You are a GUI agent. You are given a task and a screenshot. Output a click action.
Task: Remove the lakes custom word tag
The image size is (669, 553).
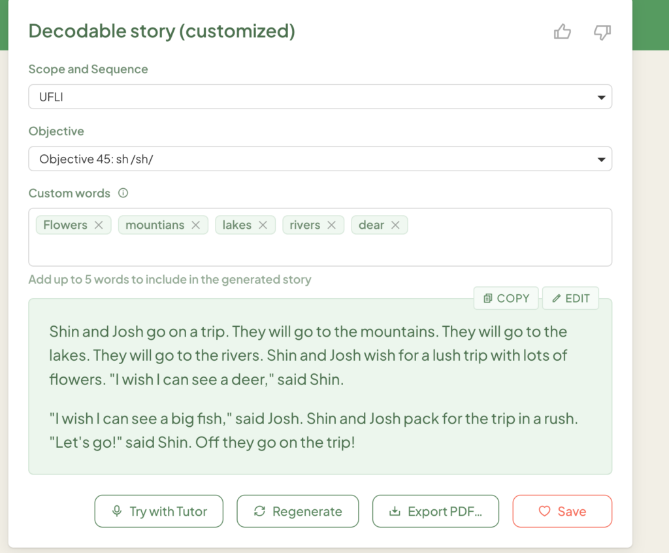(x=263, y=225)
